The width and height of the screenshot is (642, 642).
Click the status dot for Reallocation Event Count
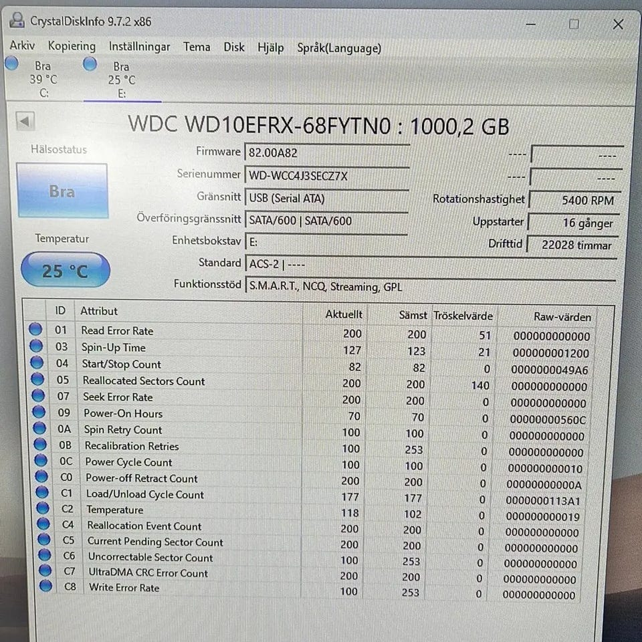43,523
